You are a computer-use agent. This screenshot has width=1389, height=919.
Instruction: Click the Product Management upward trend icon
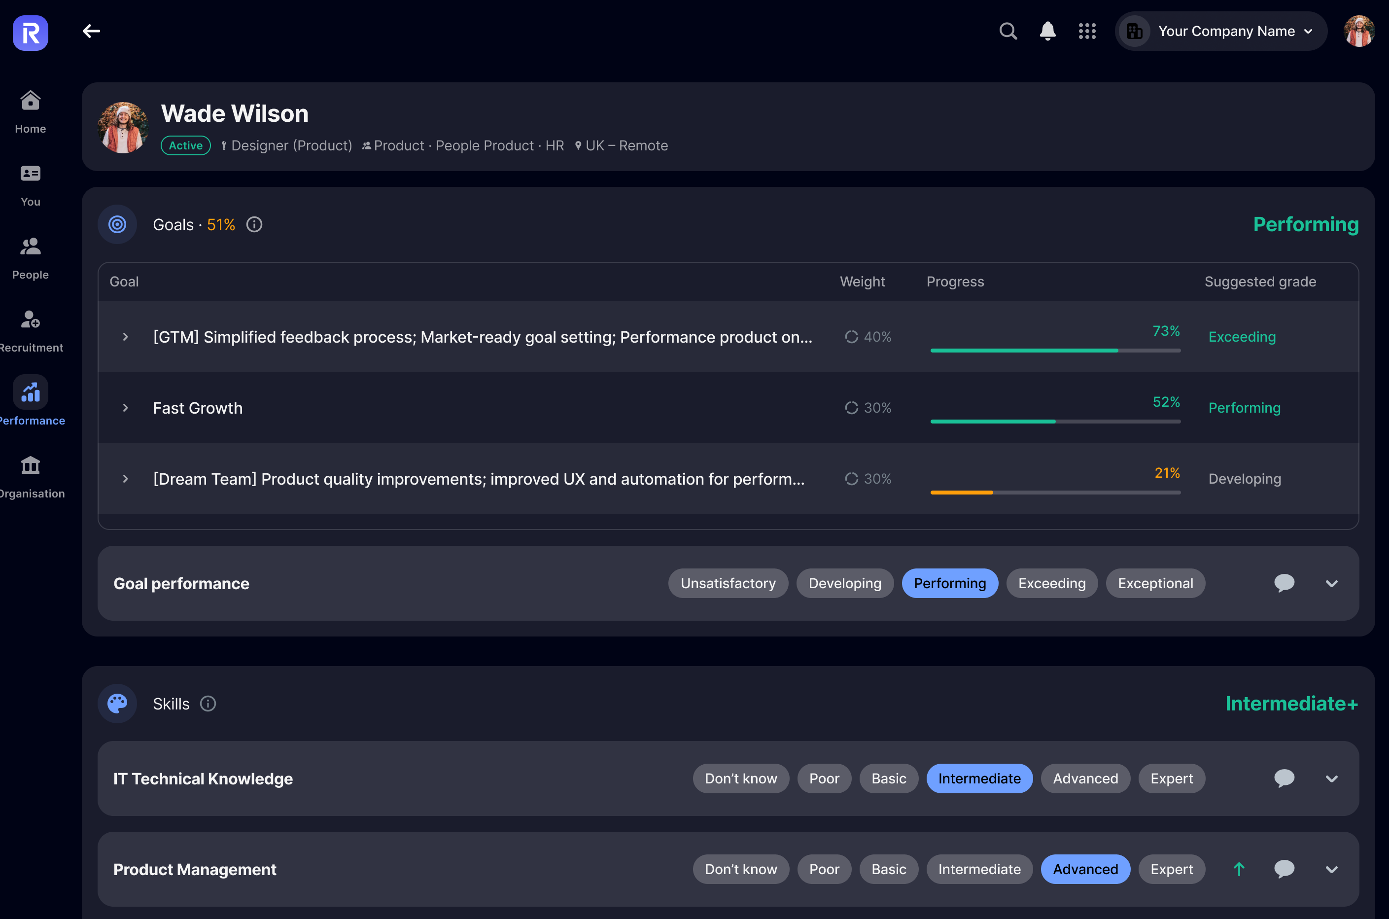point(1239,869)
